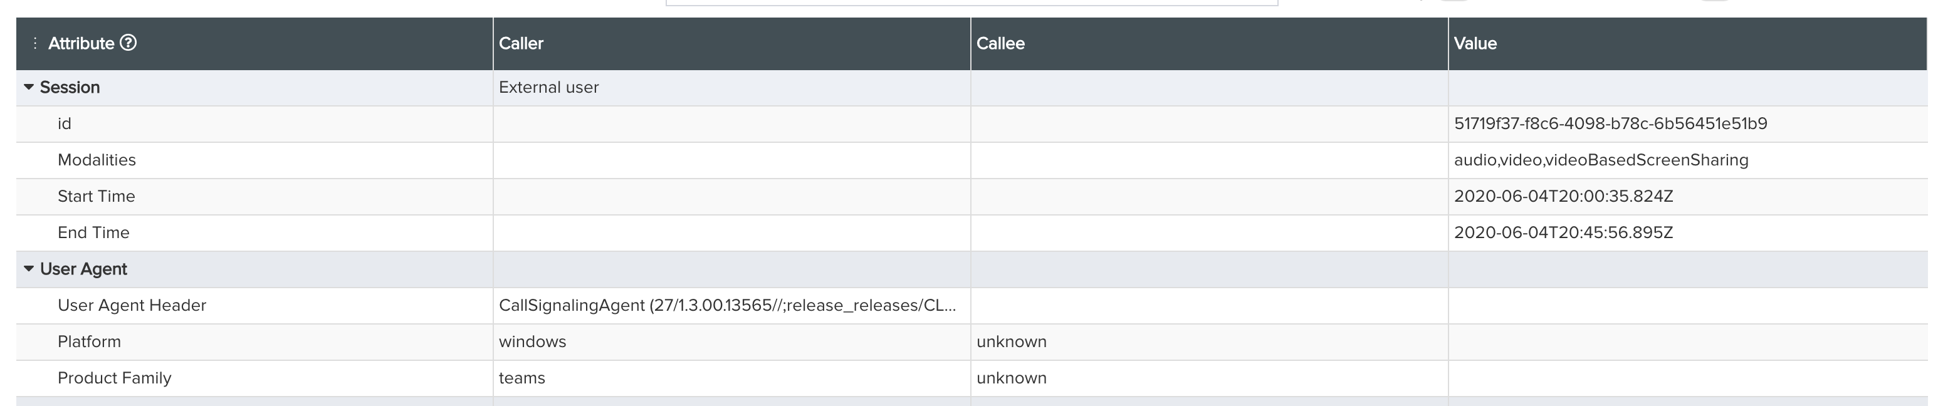Click the circled question mark in the header
The height and width of the screenshot is (406, 1938).
[129, 43]
